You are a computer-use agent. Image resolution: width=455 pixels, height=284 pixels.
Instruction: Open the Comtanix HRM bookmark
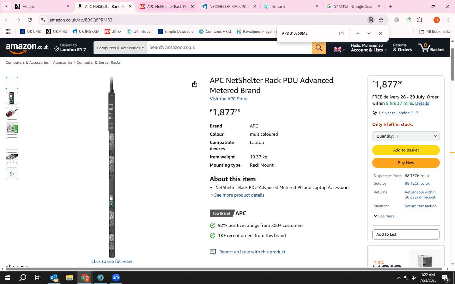[x=215, y=32]
